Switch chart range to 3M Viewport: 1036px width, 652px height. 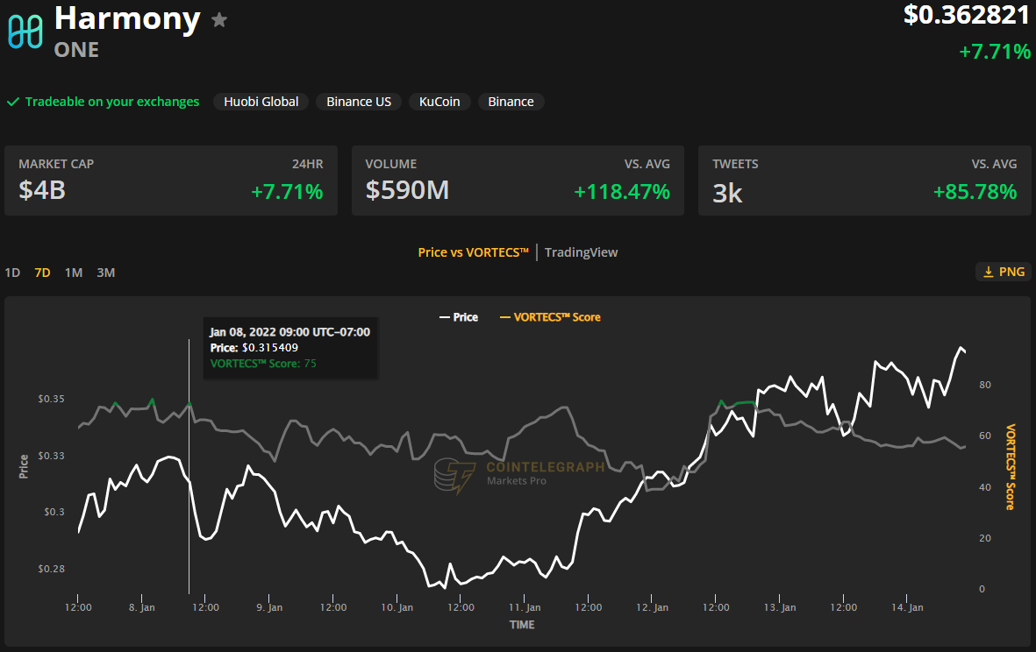[105, 273]
